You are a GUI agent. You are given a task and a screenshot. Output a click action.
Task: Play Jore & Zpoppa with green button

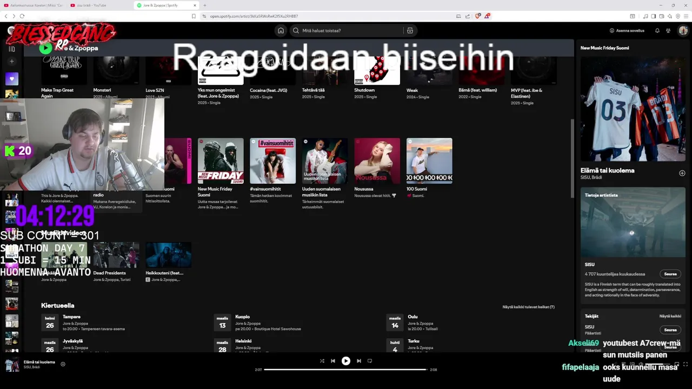[46, 48]
